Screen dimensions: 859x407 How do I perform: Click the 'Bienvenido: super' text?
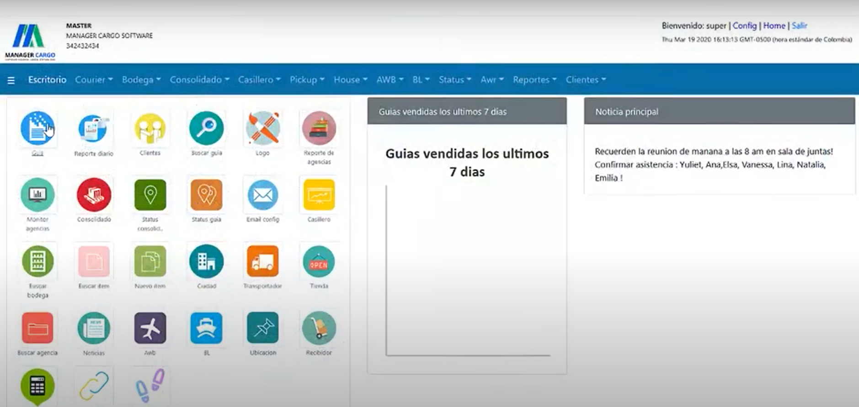(x=694, y=26)
